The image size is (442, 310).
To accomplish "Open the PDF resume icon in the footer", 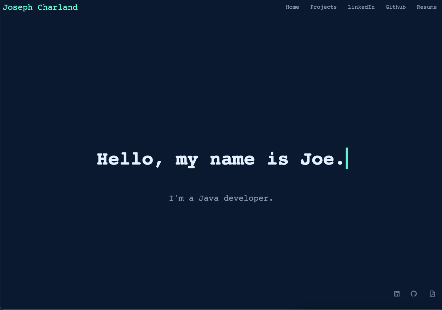I will point(432,294).
